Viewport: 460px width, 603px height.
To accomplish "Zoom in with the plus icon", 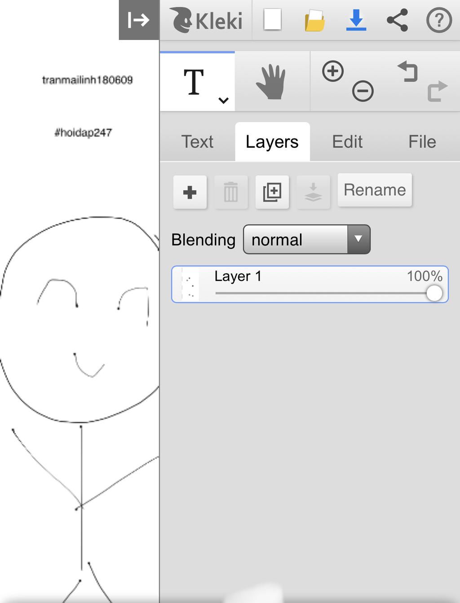I will [x=333, y=71].
